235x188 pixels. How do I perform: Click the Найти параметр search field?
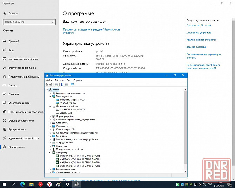coord(29,22)
